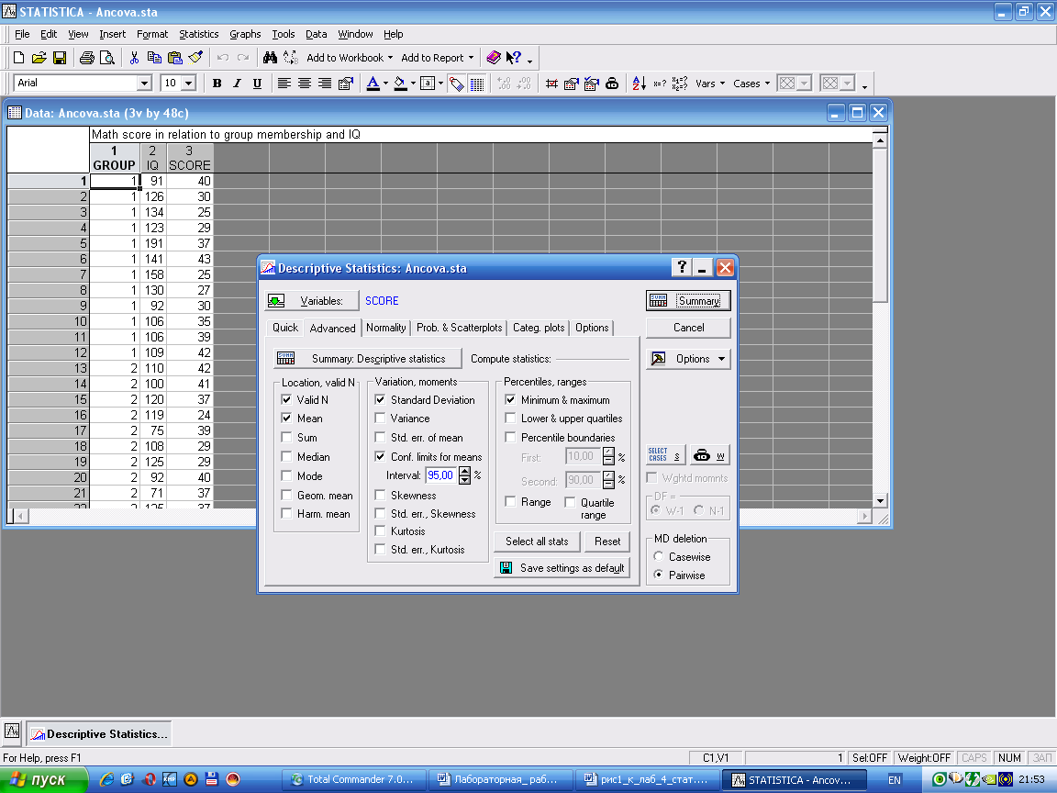Open the font name dropdown
1057x793 pixels.
[x=144, y=84]
